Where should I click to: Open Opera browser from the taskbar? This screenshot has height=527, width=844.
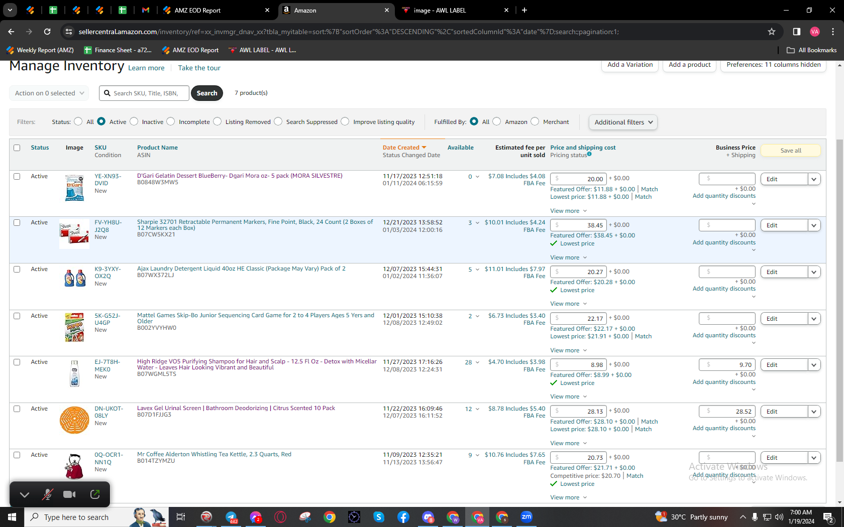click(280, 517)
